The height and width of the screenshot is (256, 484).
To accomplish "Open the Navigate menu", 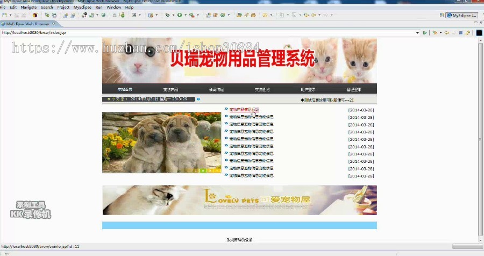I will [x=29, y=7].
